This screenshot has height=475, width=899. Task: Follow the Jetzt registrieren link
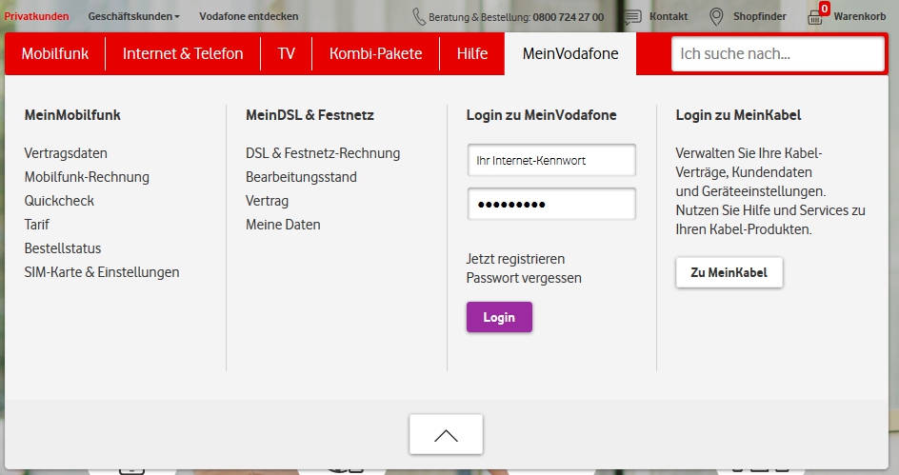[515, 259]
